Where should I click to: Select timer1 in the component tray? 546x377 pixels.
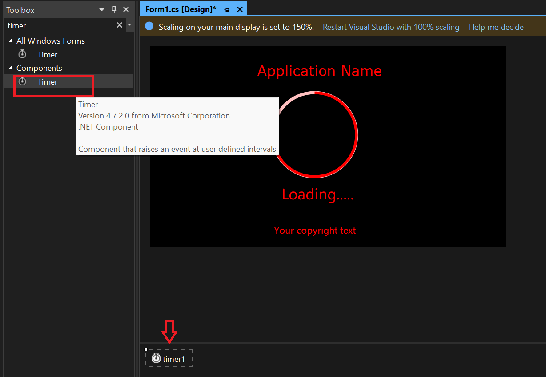[x=169, y=358]
